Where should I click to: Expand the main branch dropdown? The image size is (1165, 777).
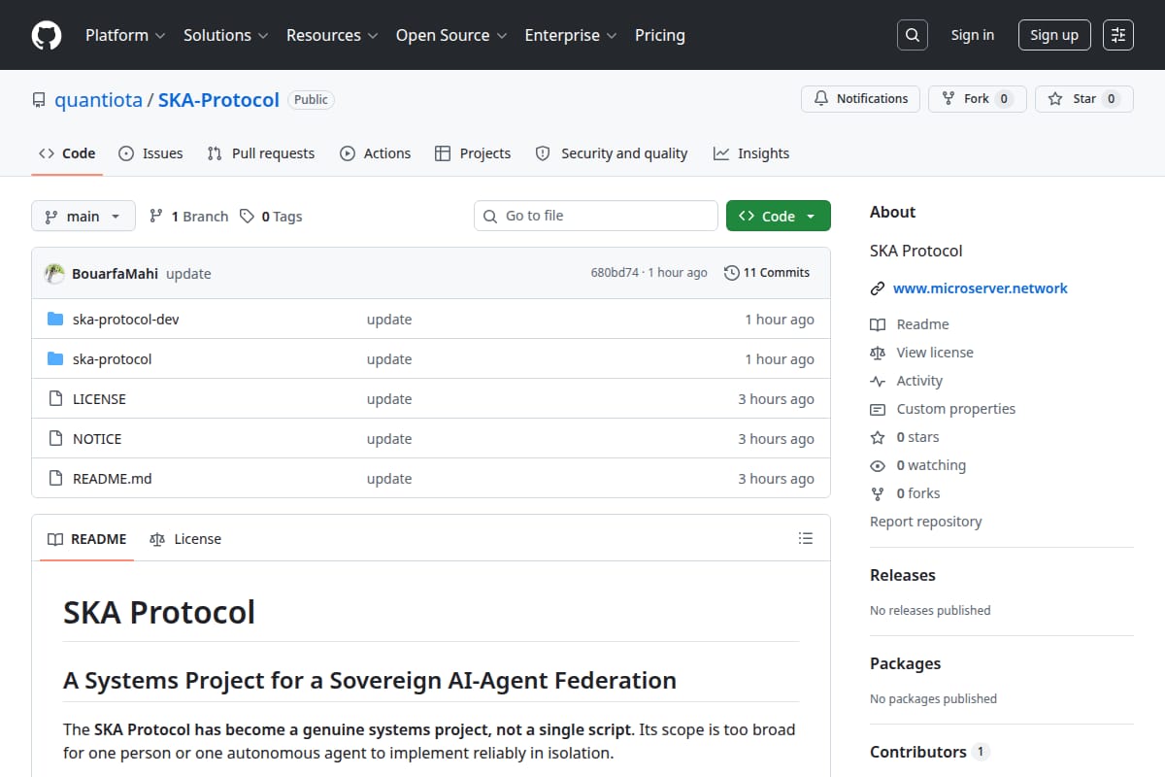click(83, 216)
